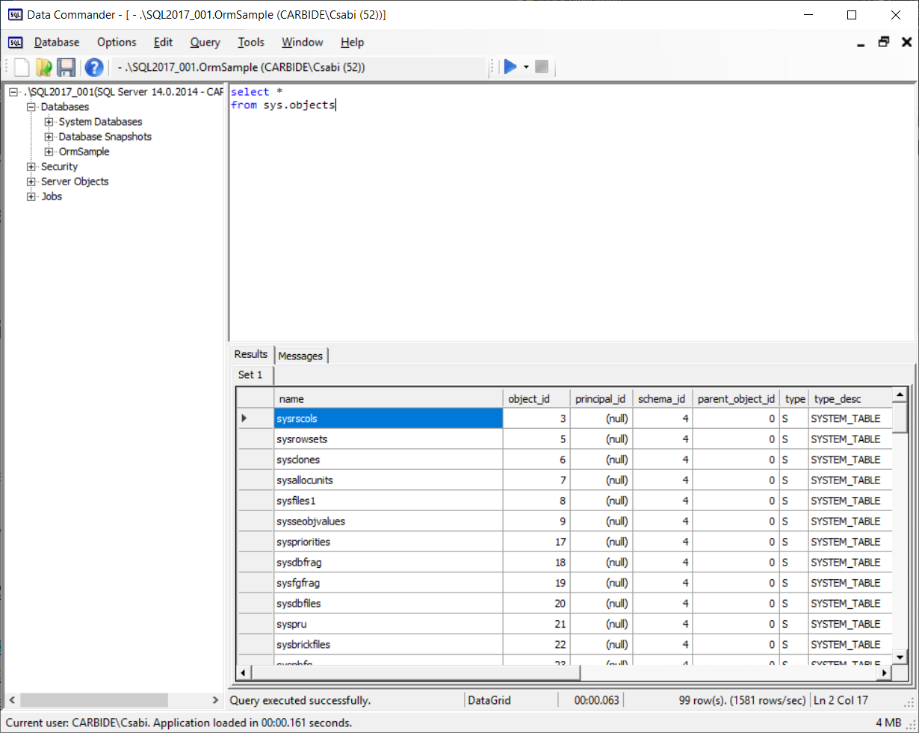Select the syspru name cell
919x733 pixels.
pyautogui.click(x=389, y=624)
